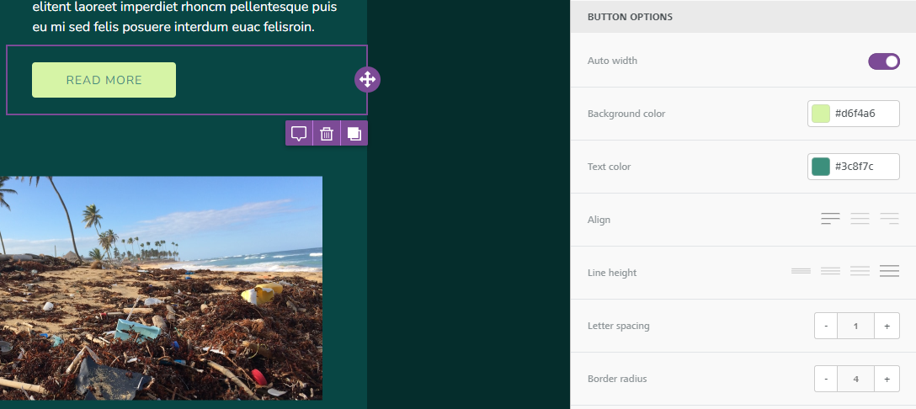916x409 pixels.
Task: Delete the block with the trash icon
Action: (x=327, y=133)
